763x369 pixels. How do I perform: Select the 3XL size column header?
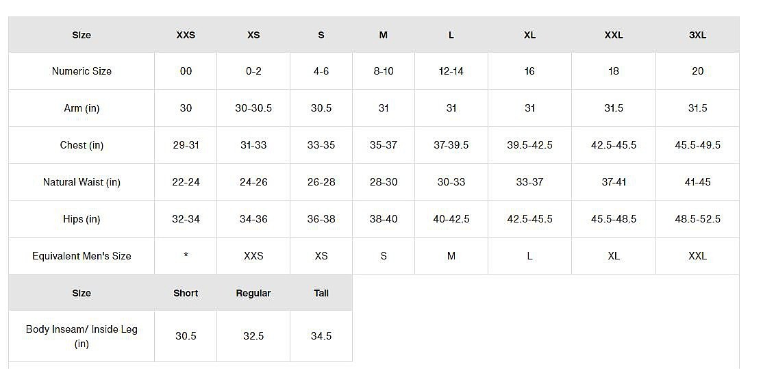[697, 35]
